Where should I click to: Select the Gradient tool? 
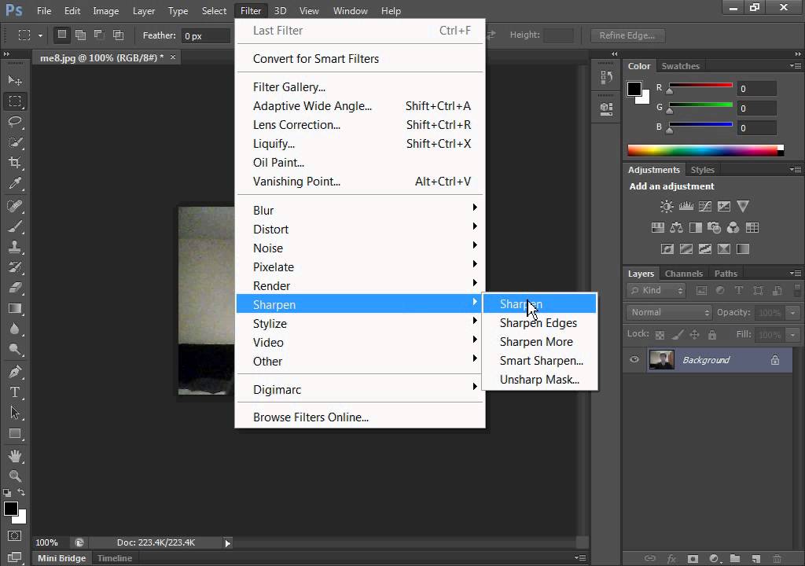[15, 309]
